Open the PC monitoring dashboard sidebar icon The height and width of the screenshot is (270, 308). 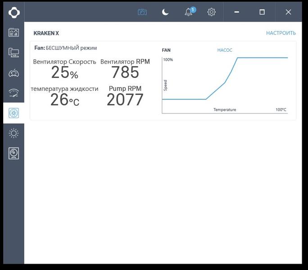14,32
